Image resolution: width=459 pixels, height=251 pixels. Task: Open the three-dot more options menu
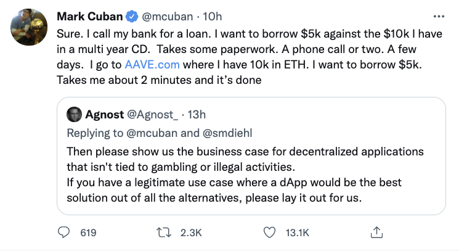(x=439, y=17)
